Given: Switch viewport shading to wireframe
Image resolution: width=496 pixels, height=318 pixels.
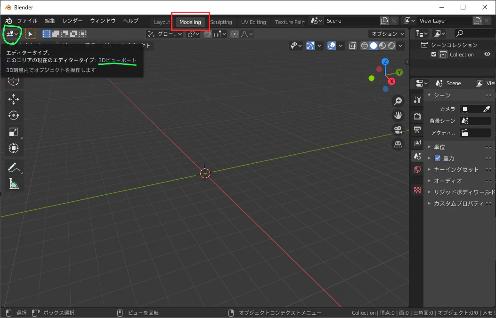Looking at the screenshot, I should (365, 46).
